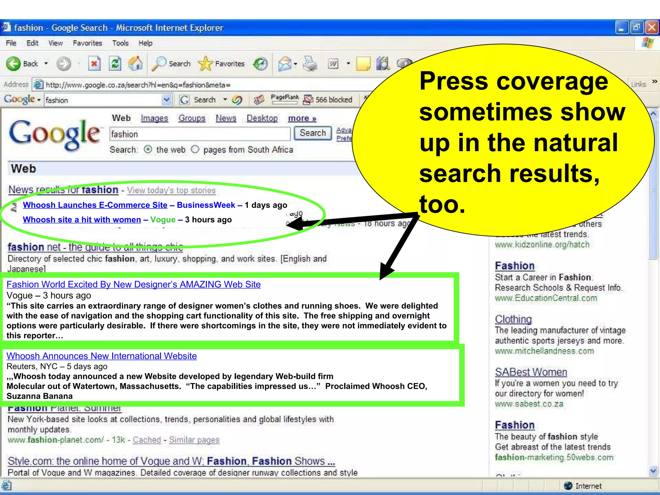Switch to Images search tab
This screenshot has width=660, height=495.
(x=154, y=118)
